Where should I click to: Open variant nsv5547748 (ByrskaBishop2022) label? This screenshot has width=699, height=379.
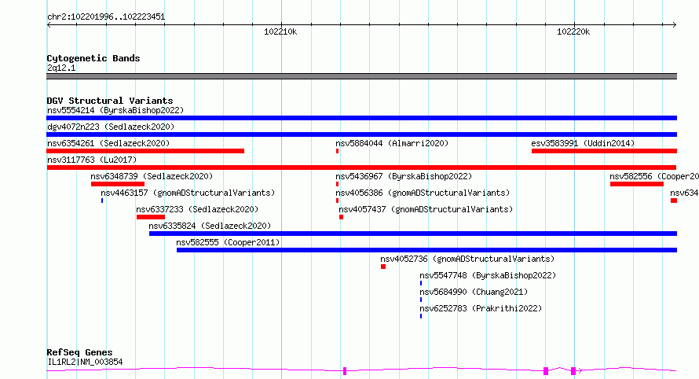(x=488, y=275)
